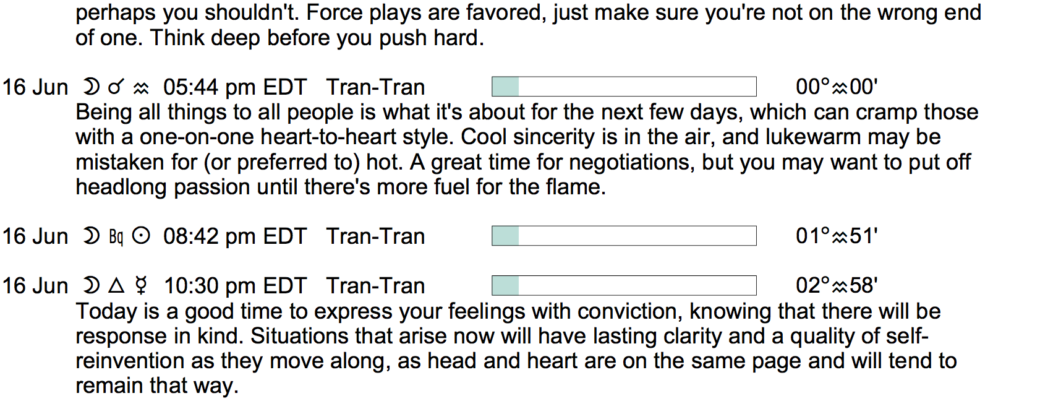Click the progress bar in the 08:42 pm row
Screen dimensions: 1040x401
623,236
